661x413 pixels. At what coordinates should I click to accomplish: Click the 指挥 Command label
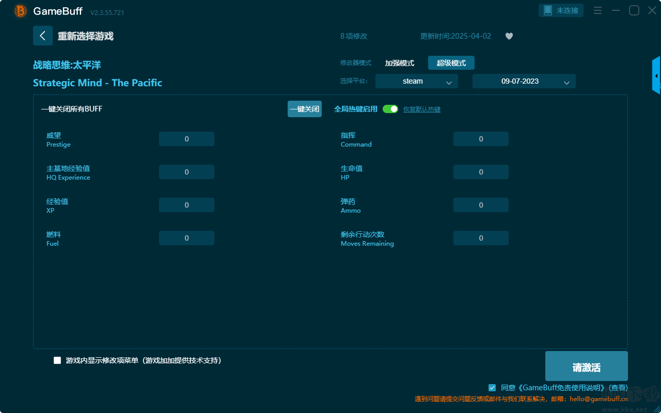(x=356, y=139)
